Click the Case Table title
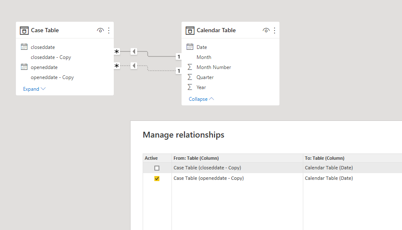Screen dimensions: 402x230 [45, 30]
